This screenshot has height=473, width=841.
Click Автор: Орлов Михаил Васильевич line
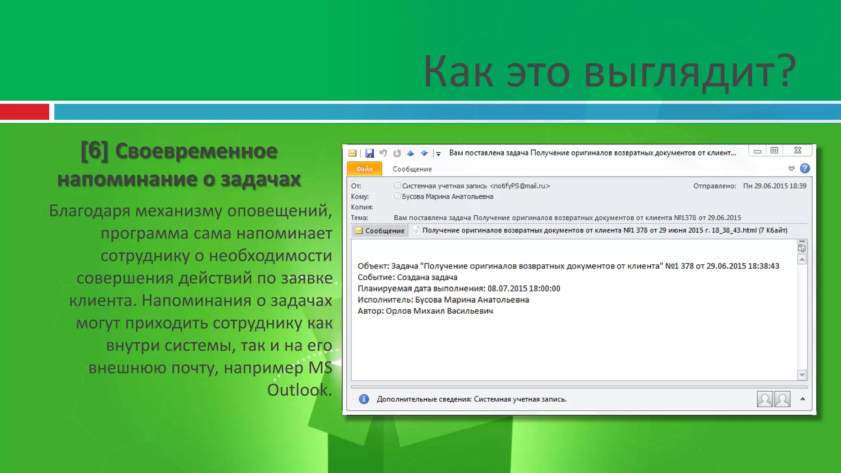click(425, 311)
